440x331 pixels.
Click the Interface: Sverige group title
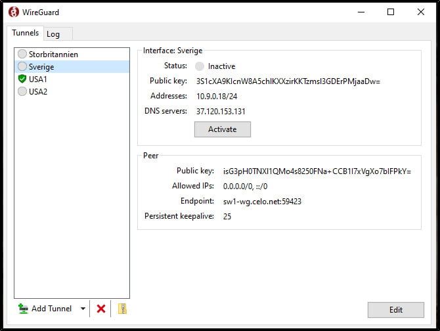point(173,51)
